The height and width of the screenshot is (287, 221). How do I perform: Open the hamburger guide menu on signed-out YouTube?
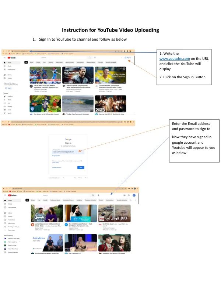[x=4, y=58]
